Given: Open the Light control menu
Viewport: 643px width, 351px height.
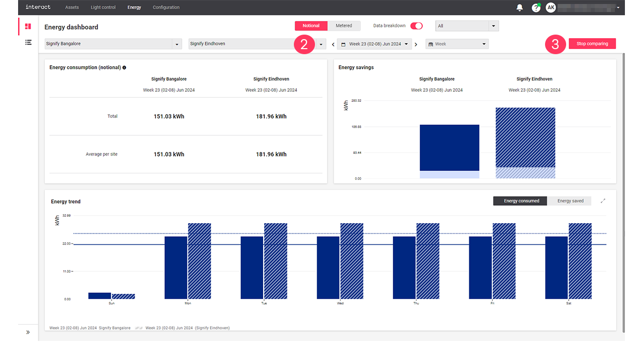Looking at the screenshot, I should pyautogui.click(x=102, y=7).
